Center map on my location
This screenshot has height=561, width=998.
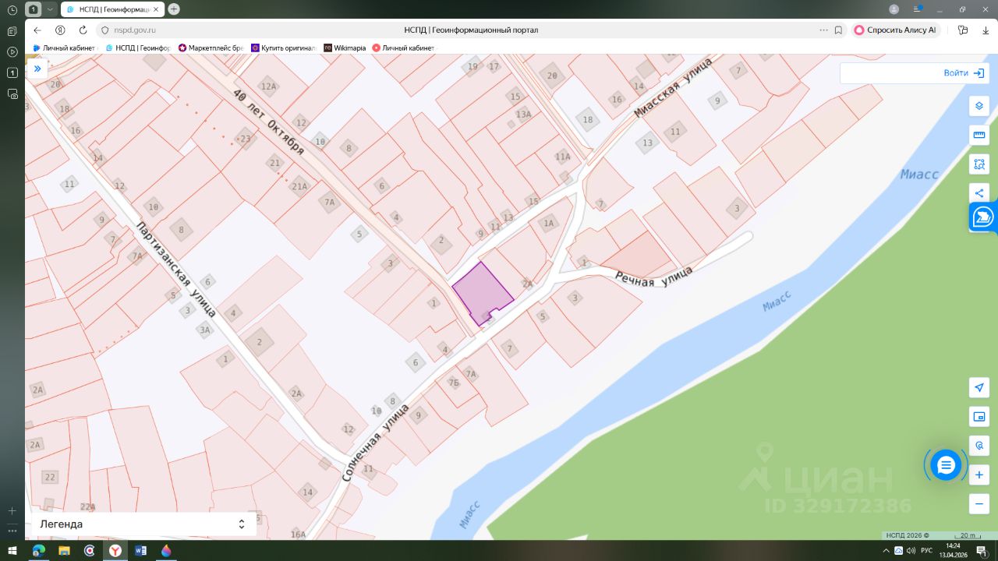coord(979,388)
